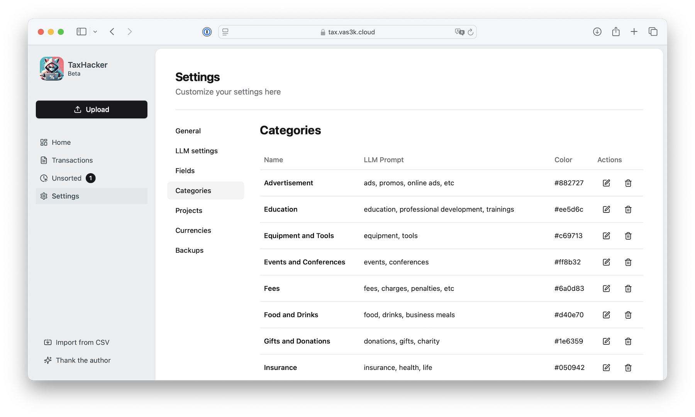Viewport: 695px width, 417px height.
Task: Click the 'events, conferences' prompt text
Action: point(396,262)
